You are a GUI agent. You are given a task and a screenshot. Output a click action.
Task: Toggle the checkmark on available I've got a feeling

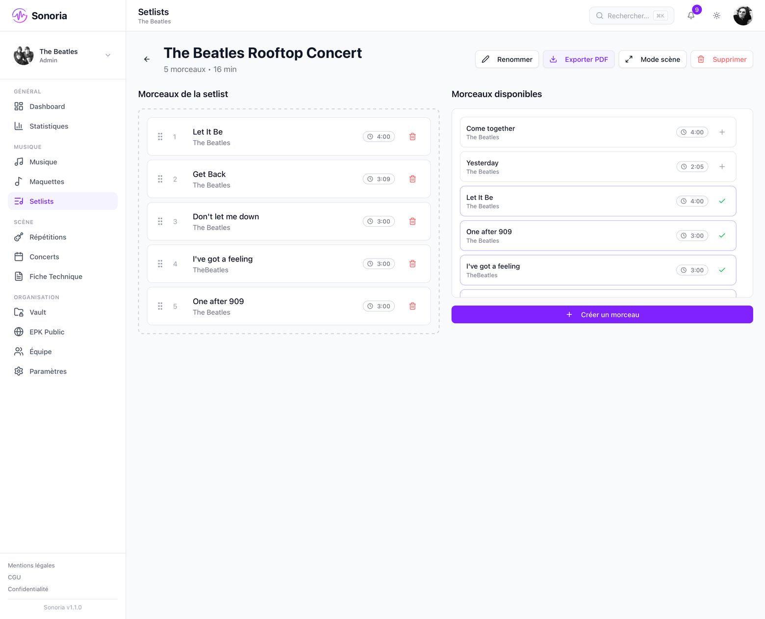722,270
